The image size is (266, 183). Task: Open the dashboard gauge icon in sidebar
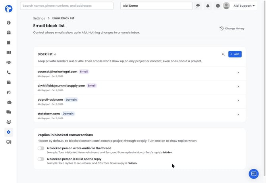(9, 23)
